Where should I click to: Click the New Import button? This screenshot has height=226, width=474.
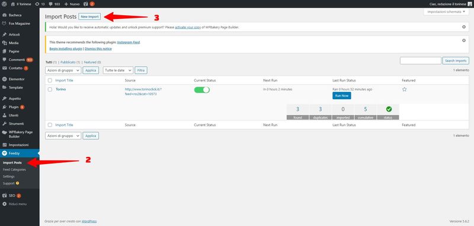click(89, 17)
